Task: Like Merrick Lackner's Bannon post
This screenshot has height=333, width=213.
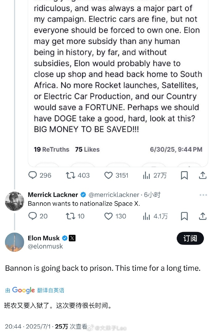Action: click(x=108, y=216)
